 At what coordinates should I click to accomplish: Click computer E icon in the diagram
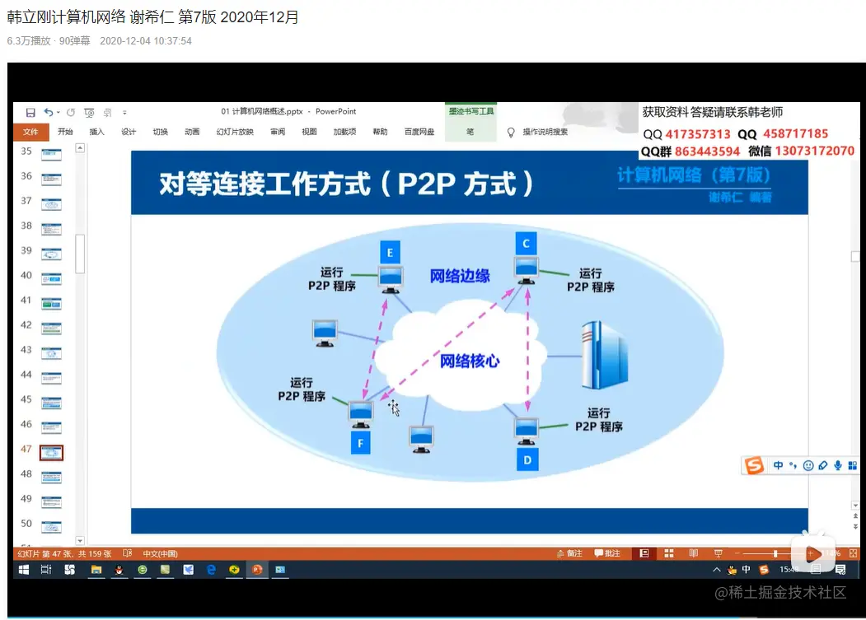click(x=391, y=279)
